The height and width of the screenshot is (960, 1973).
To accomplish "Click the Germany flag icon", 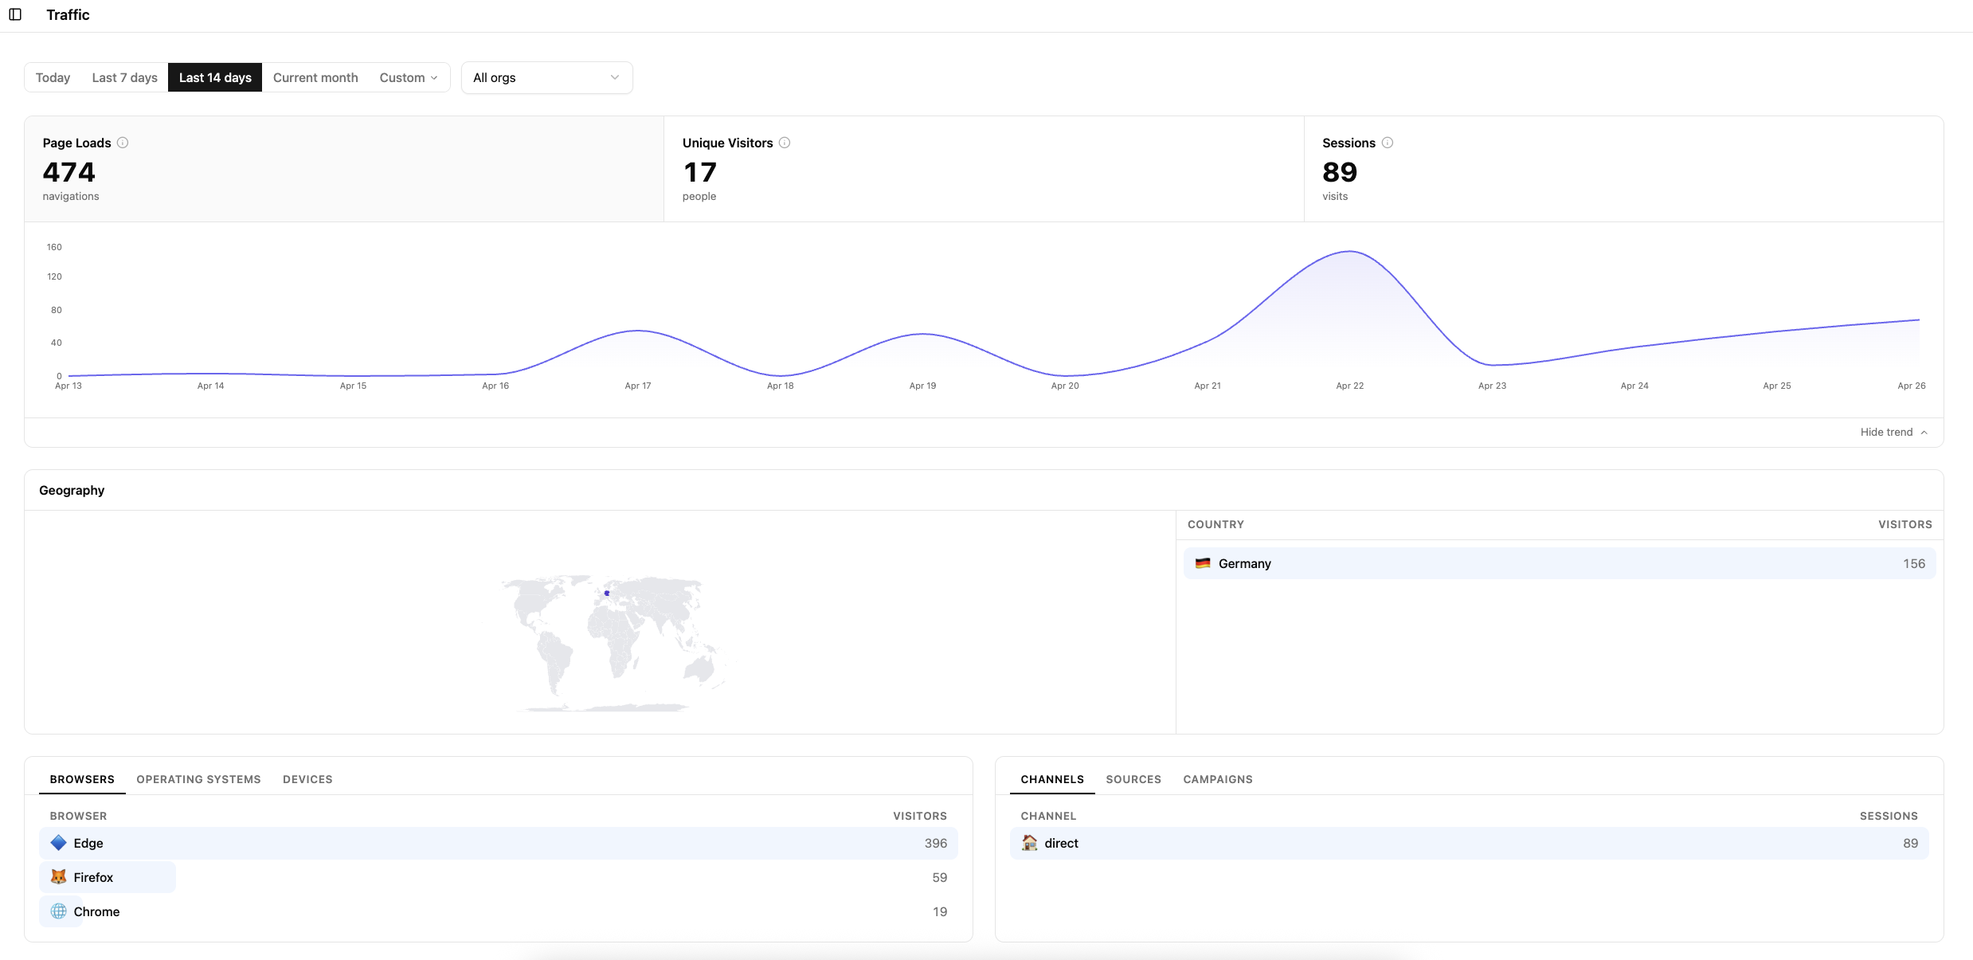I will [x=1203, y=563].
